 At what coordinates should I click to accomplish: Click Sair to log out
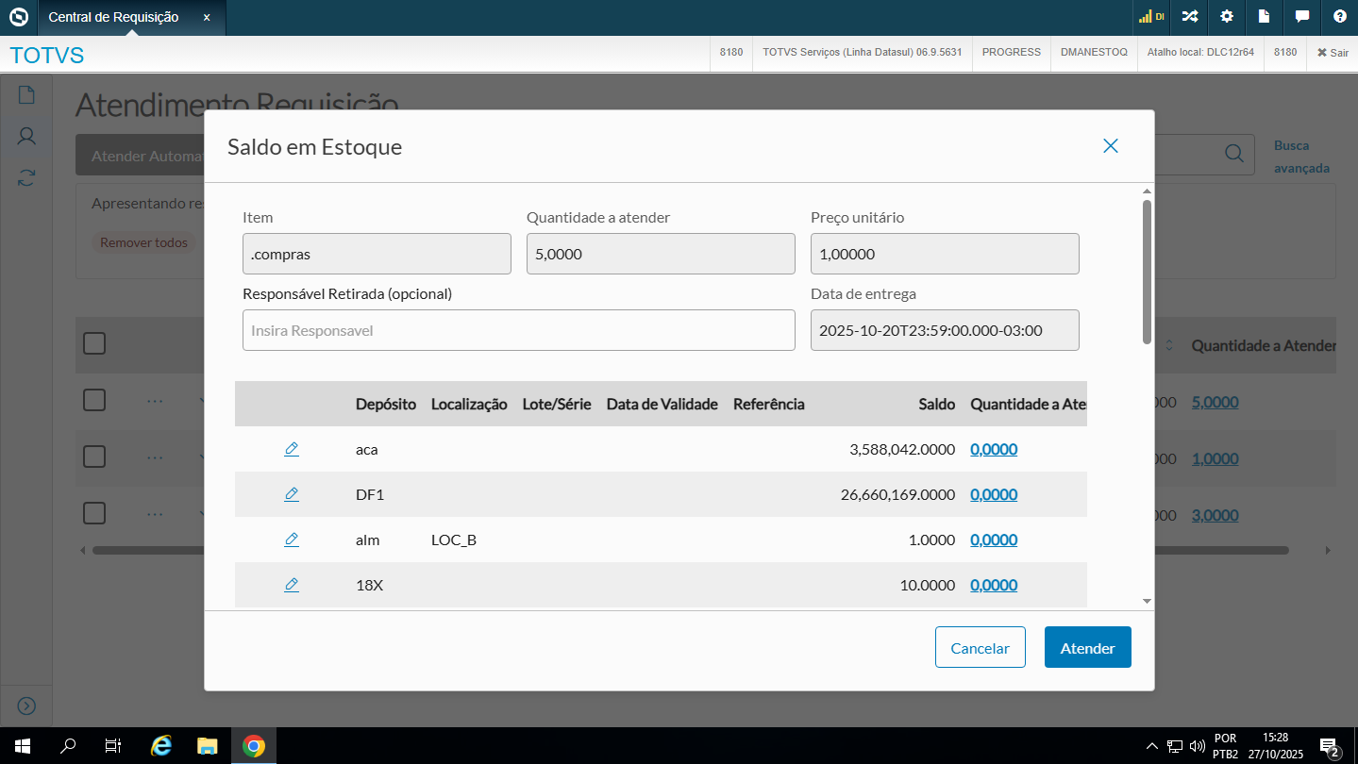1333,53
